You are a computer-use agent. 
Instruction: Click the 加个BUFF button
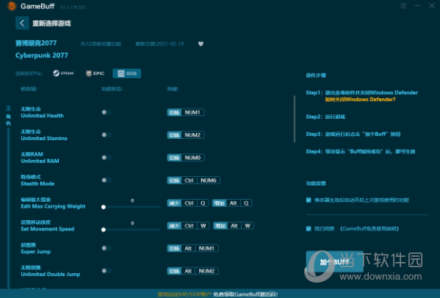tap(334, 261)
